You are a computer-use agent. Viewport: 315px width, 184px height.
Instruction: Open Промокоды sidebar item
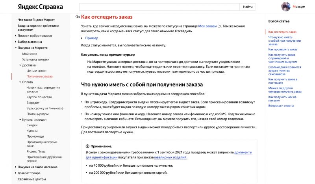pyautogui.click(x=35, y=136)
